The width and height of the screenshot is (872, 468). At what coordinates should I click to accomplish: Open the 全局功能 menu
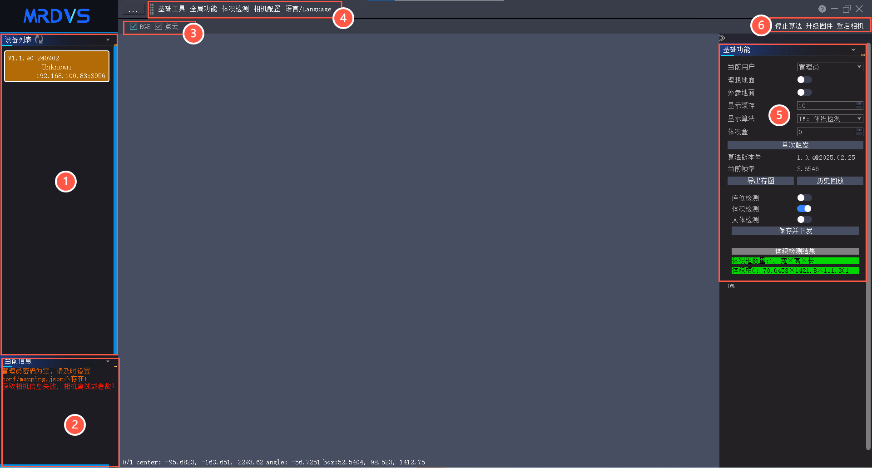(203, 9)
